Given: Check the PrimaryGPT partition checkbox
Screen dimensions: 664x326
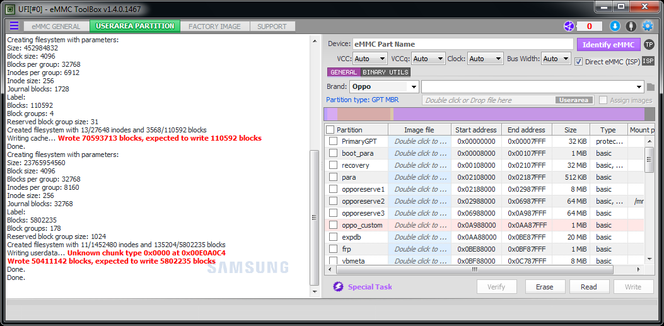Looking at the screenshot, I should (334, 141).
